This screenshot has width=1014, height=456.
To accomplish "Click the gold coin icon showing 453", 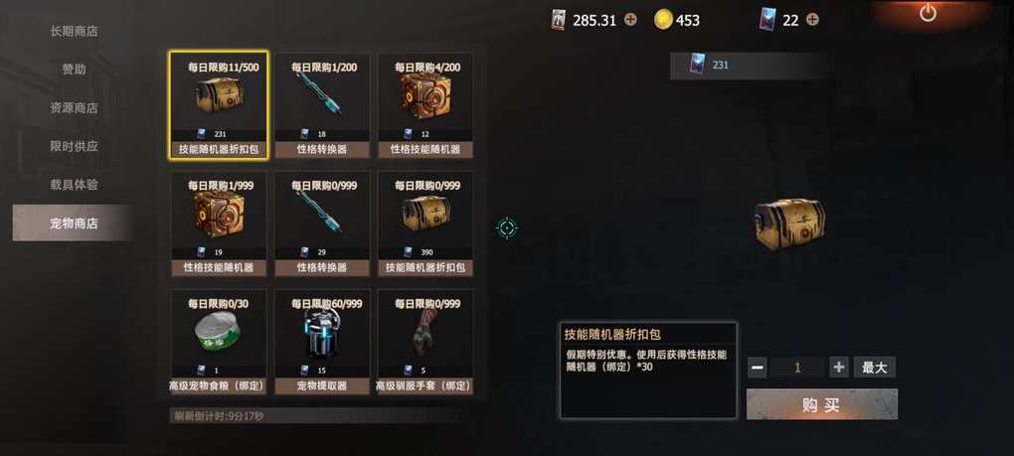I will pyautogui.click(x=663, y=20).
